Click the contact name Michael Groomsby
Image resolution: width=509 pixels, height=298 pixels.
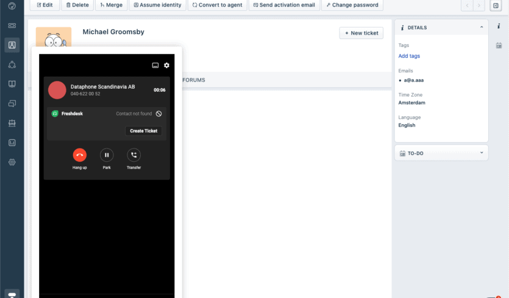click(x=113, y=32)
